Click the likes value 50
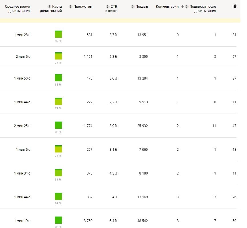Screen dimensions: 247x228 pyautogui.click(x=234, y=221)
